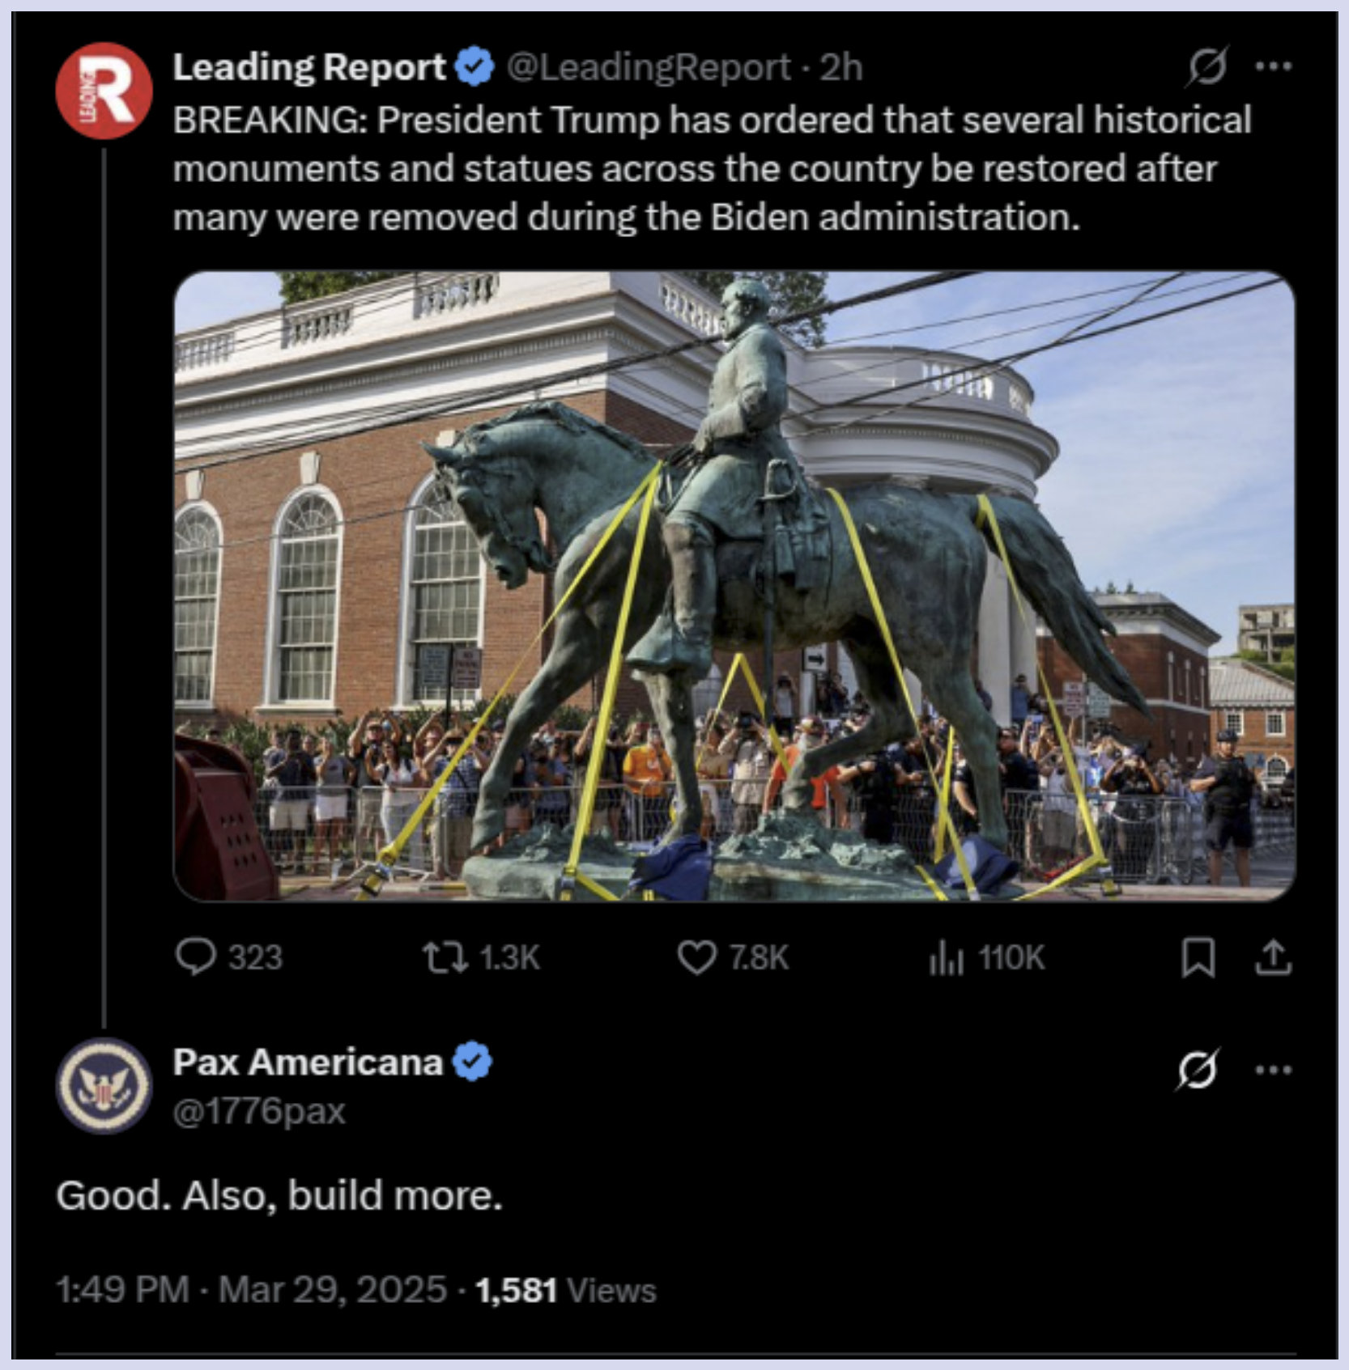Open more options on Leading Report tweet
Viewport: 1349px width, 1370px height.
(1273, 66)
